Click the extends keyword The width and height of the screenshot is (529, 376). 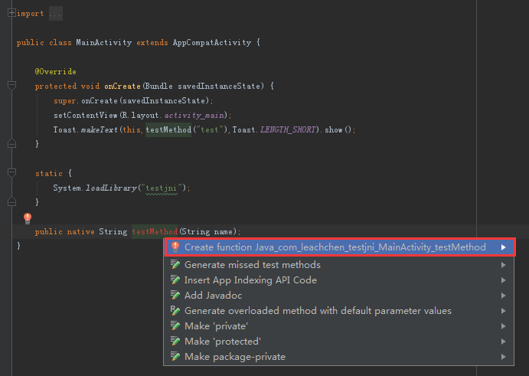152,43
